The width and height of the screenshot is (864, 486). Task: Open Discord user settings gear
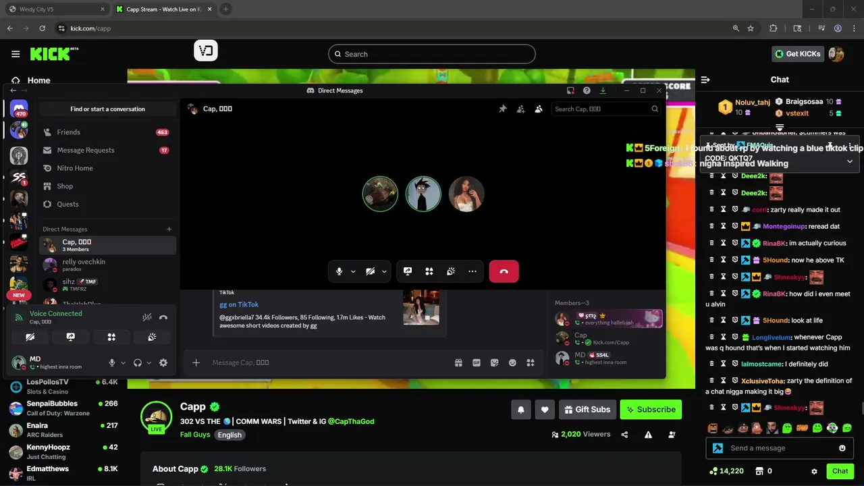pos(163,362)
